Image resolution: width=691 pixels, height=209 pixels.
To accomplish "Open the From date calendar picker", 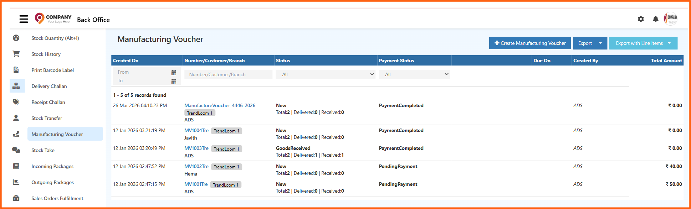I will point(174,73).
